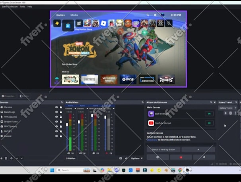Undock the Audio Mixer panel

point(143,102)
